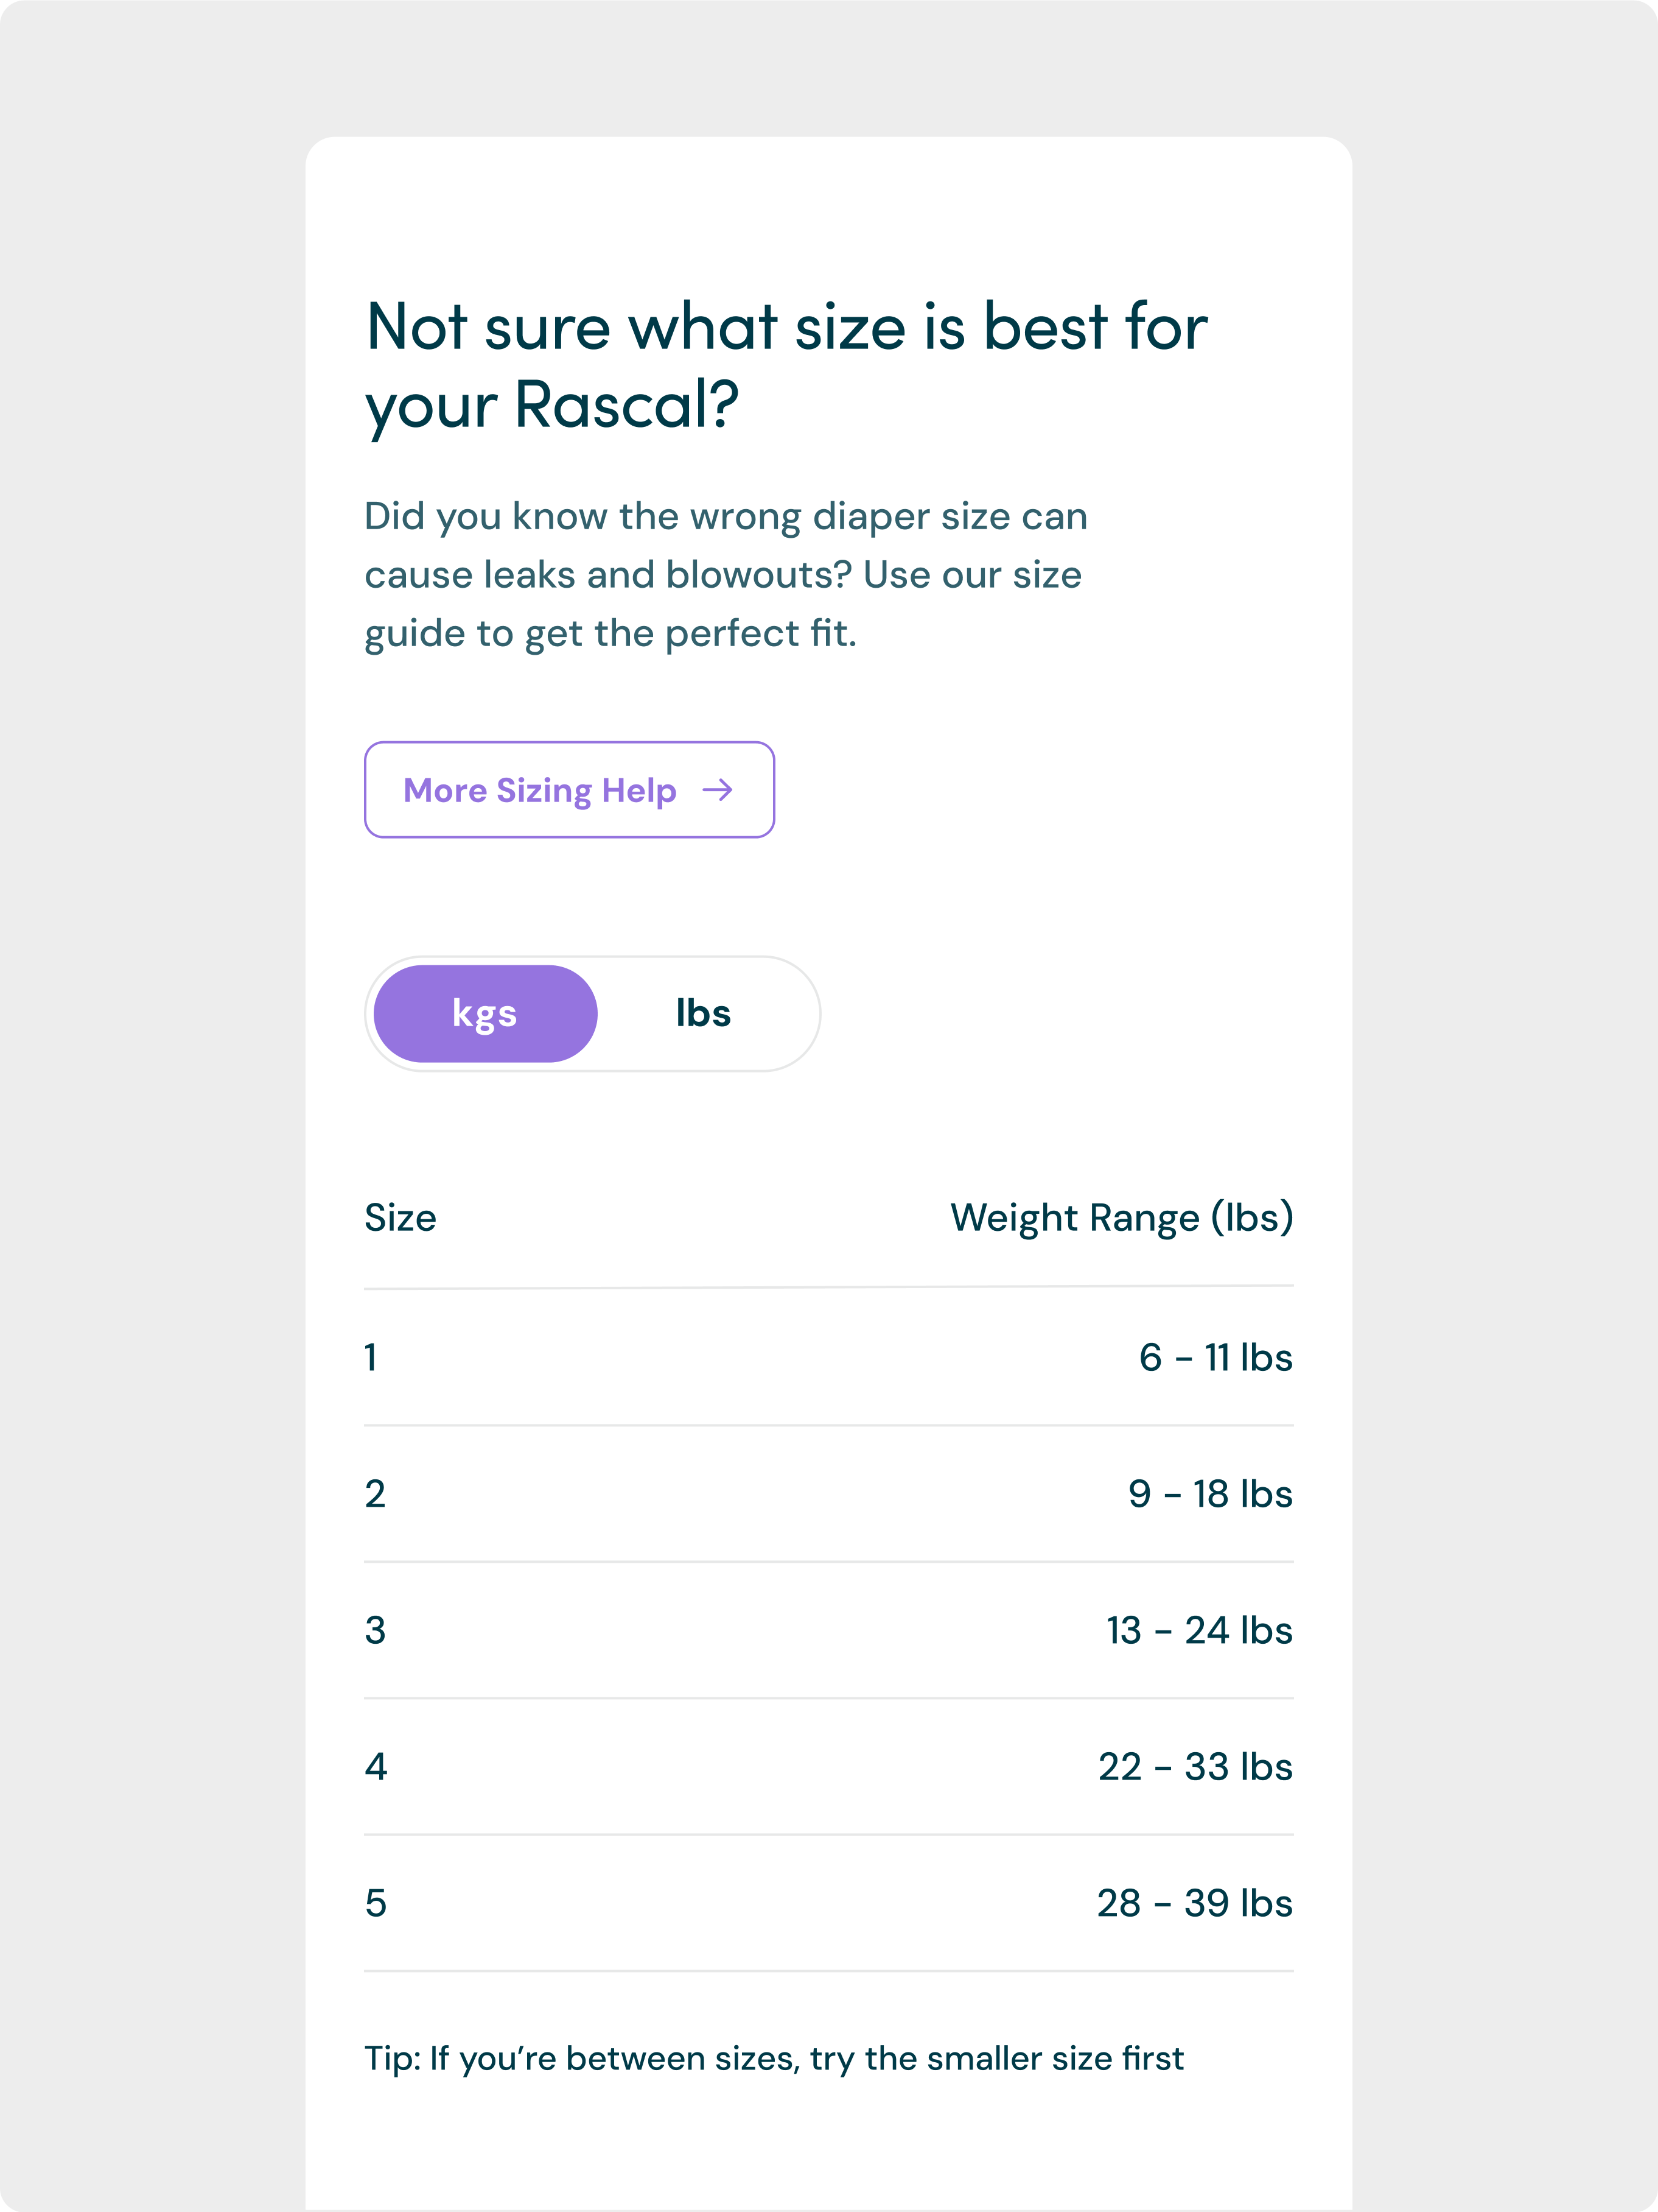Click the 'Not sure what size' heading
This screenshot has height=2212, width=1658.
pyautogui.click(x=786, y=366)
